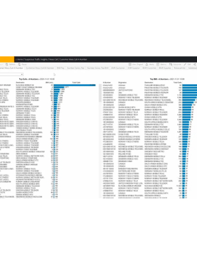Click the Subscribe envelope icon
The height and width of the screenshot is (255, 197).
click(171, 64)
